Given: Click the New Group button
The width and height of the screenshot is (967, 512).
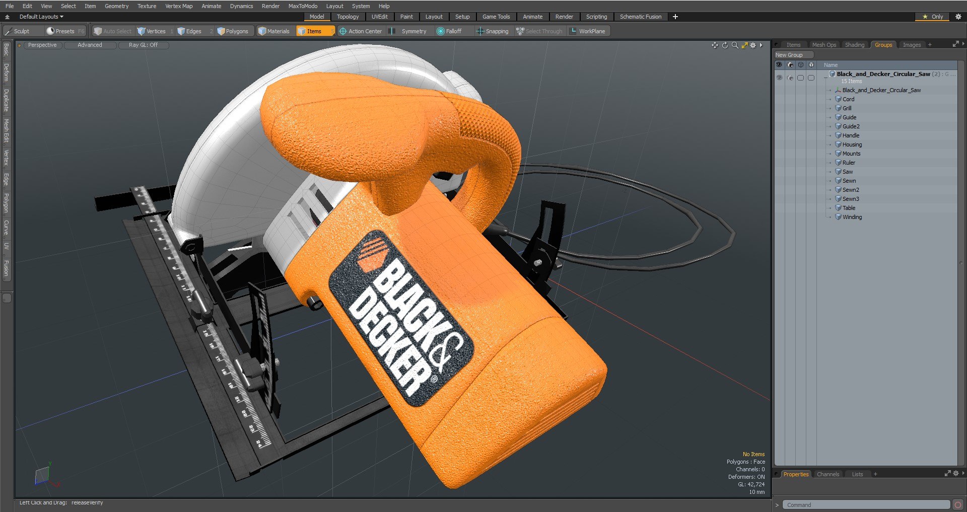Looking at the screenshot, I should pos(794,55).
